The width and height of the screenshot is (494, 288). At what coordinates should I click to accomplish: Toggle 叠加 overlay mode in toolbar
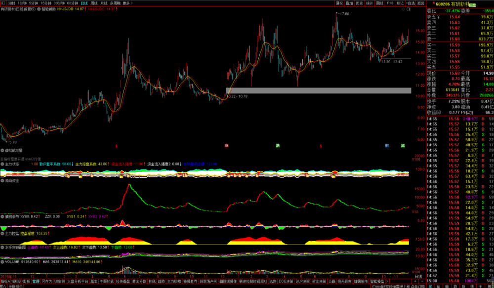point(349,3)
